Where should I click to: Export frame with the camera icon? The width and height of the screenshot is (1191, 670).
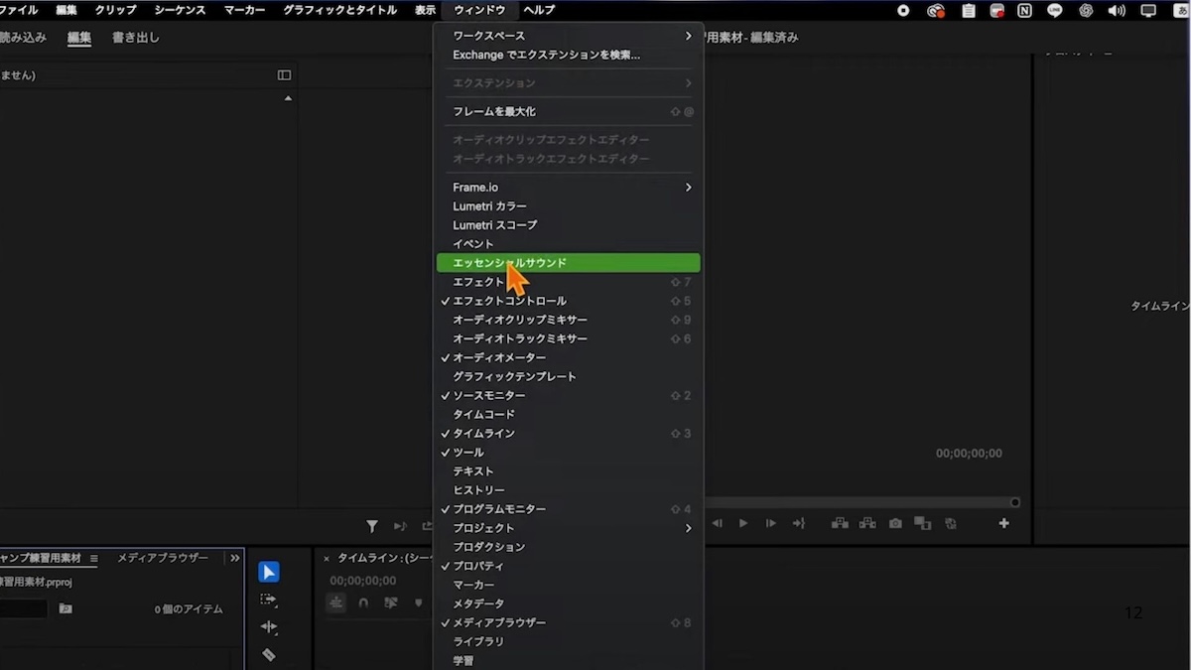coord(895,523)
